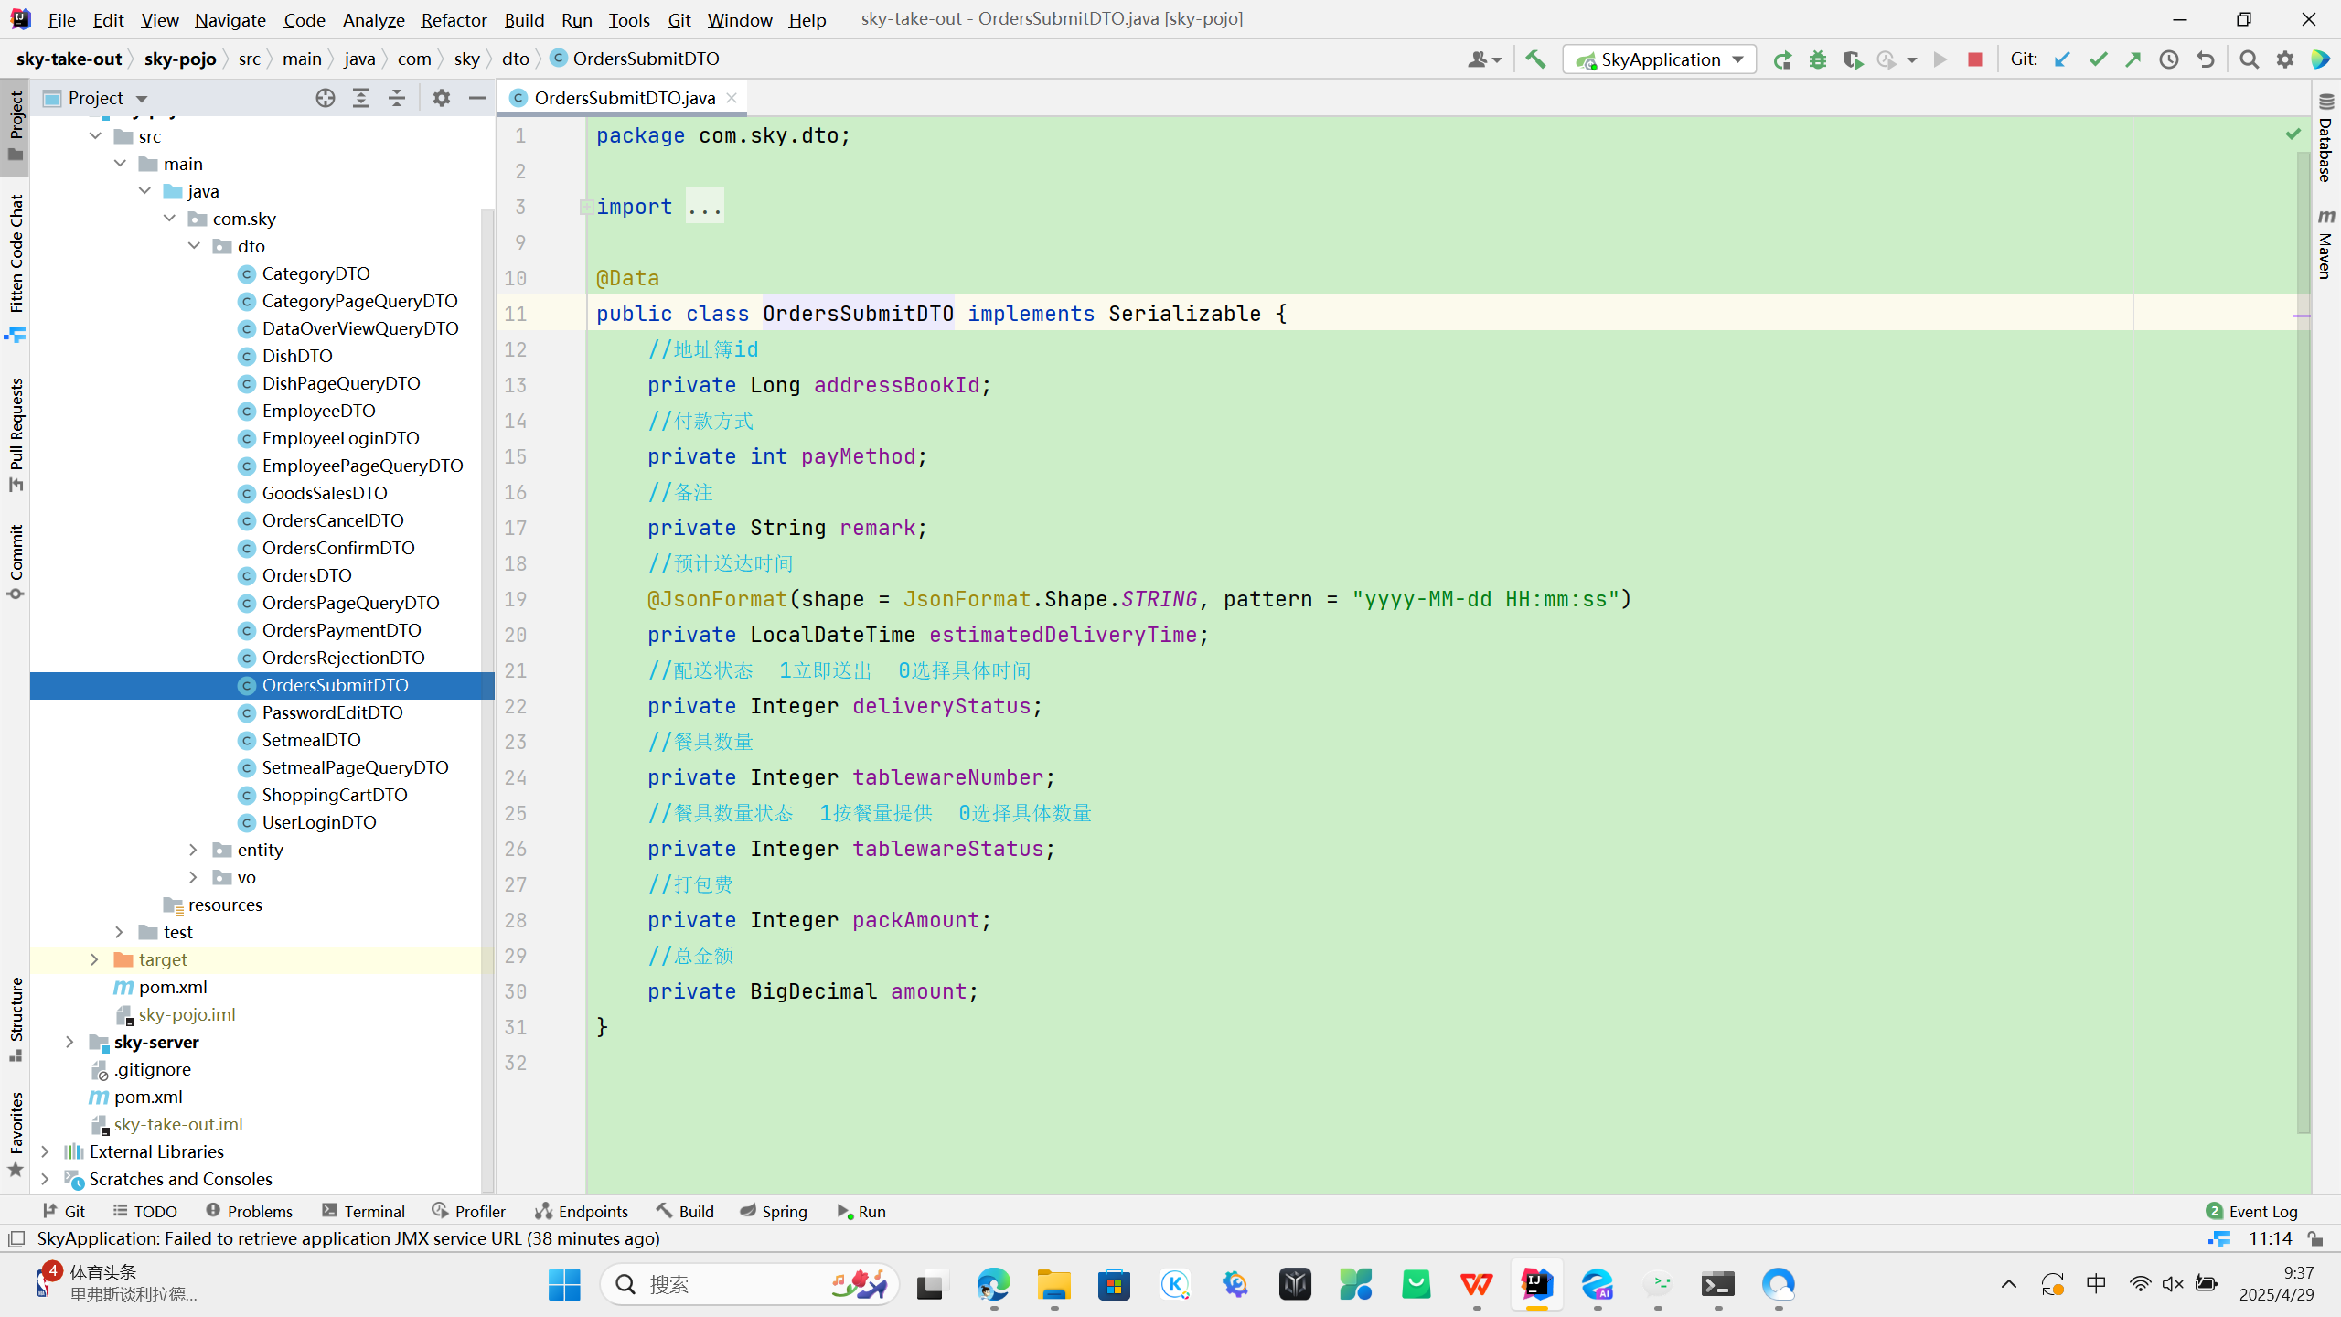This screenshot has width=2341, height=1317.
Task: Click the Debug bug icon
Action: point(1818,59)
